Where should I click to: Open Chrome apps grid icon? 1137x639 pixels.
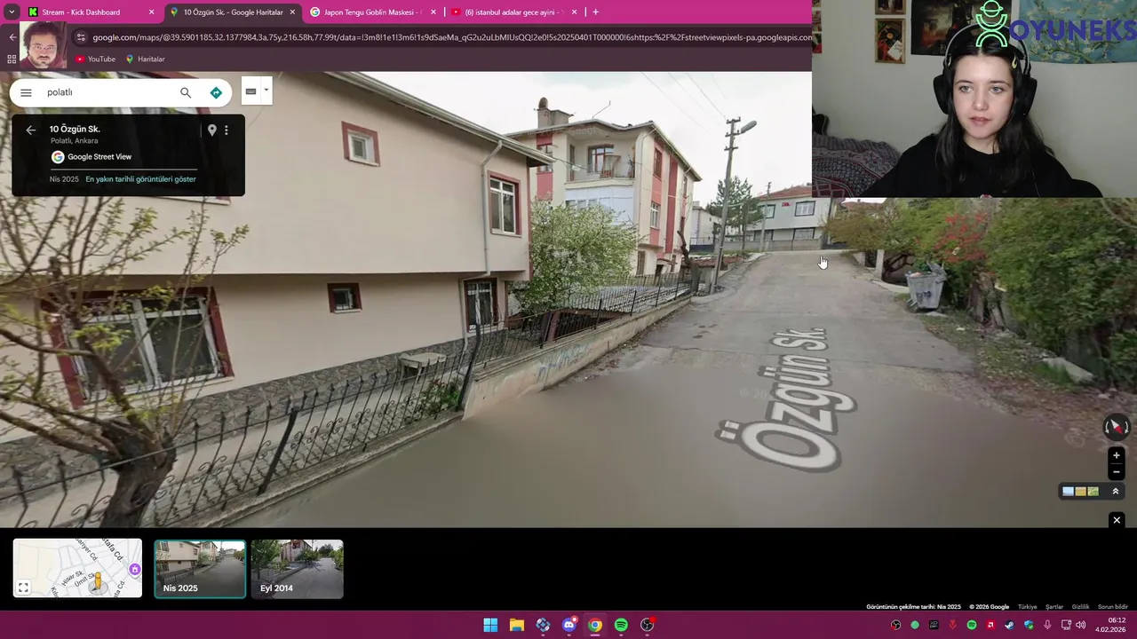click(12, 59)
